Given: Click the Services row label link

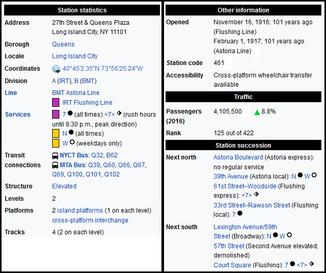Looking at the screenshot, I should pos(18,115).
